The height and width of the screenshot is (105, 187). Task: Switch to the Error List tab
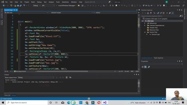[7, 95]
